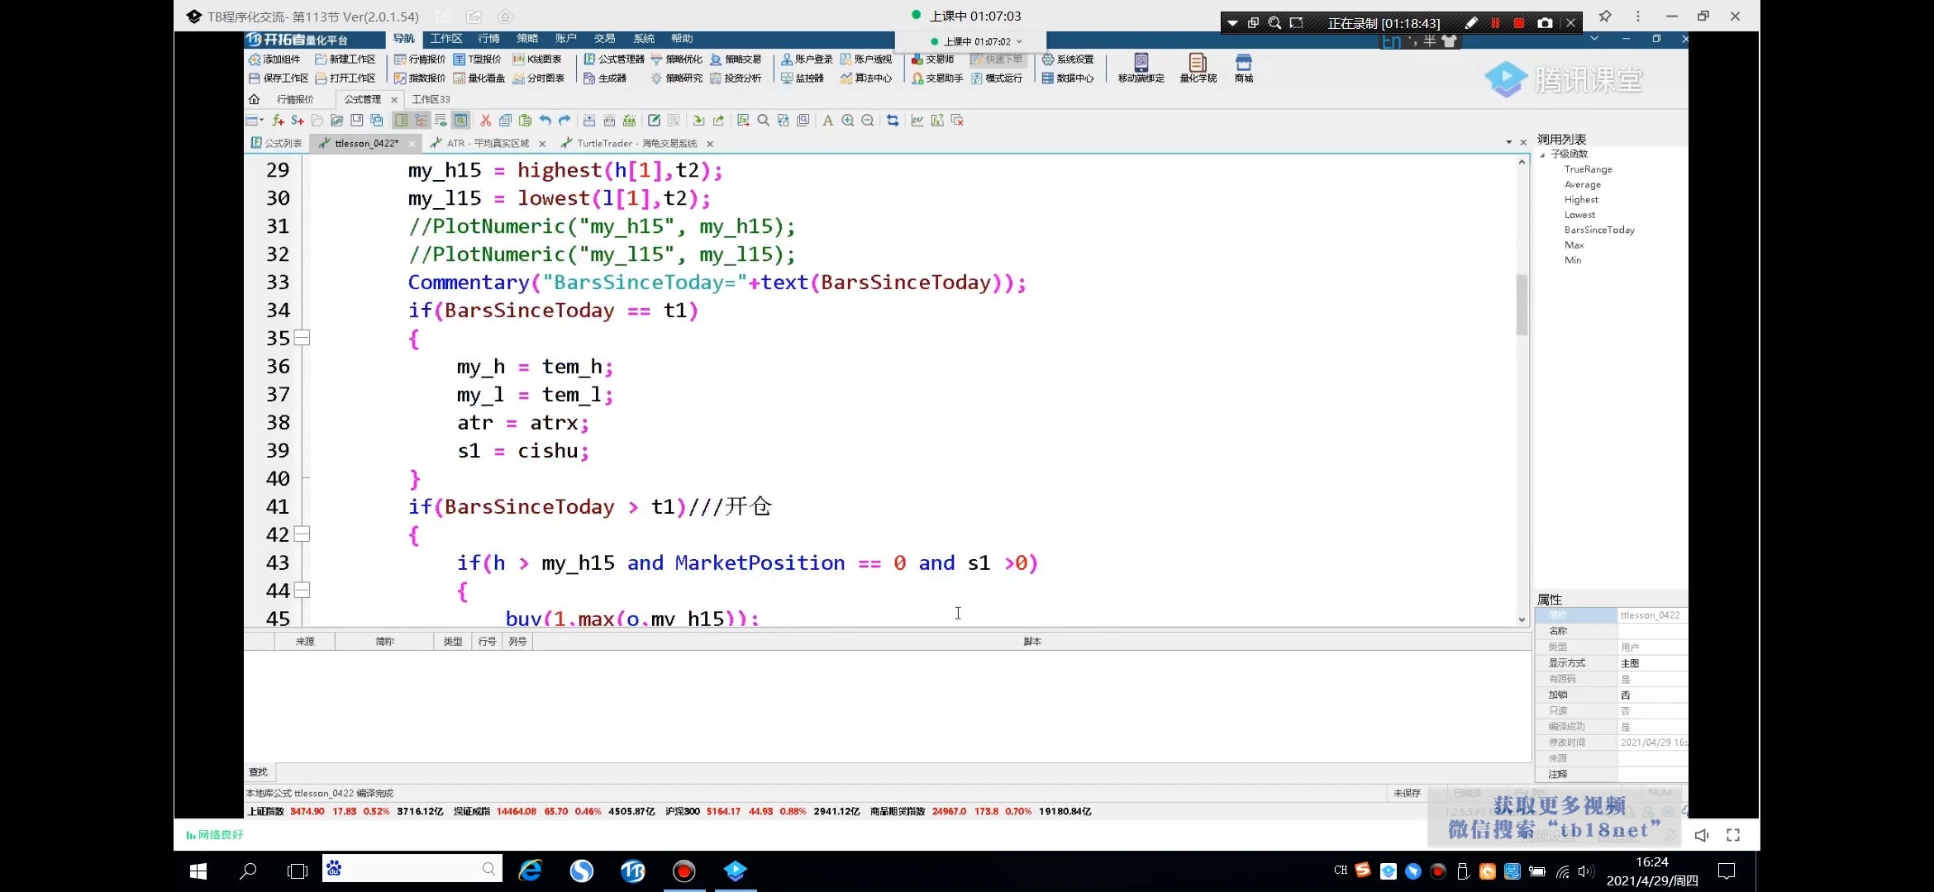Viewport: 1934px width, 892px height.
Task: Click the cut scissors icon
Action: coord(485,121)
